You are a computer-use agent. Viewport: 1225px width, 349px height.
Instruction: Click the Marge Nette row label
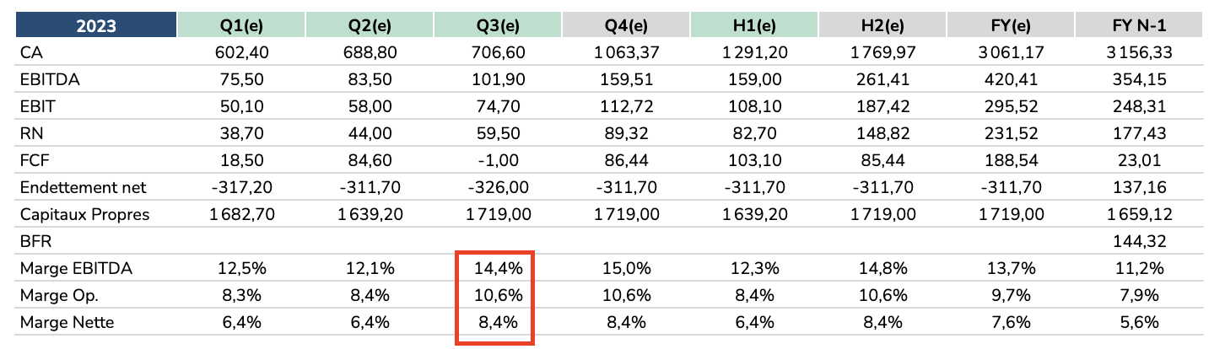67,322
